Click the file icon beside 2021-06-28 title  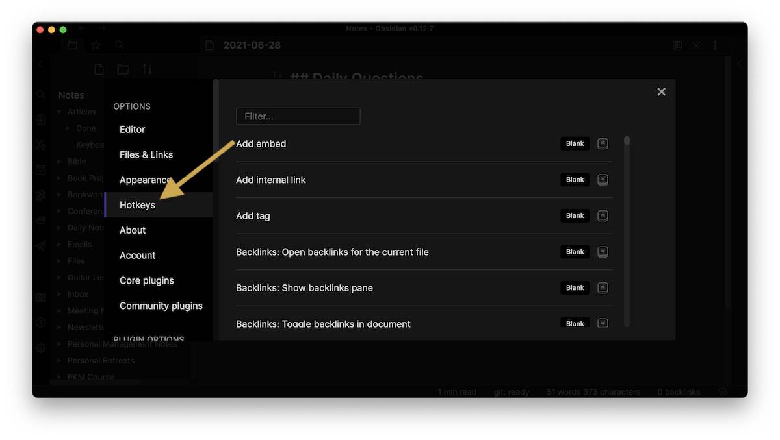click(x=209, y=45)
